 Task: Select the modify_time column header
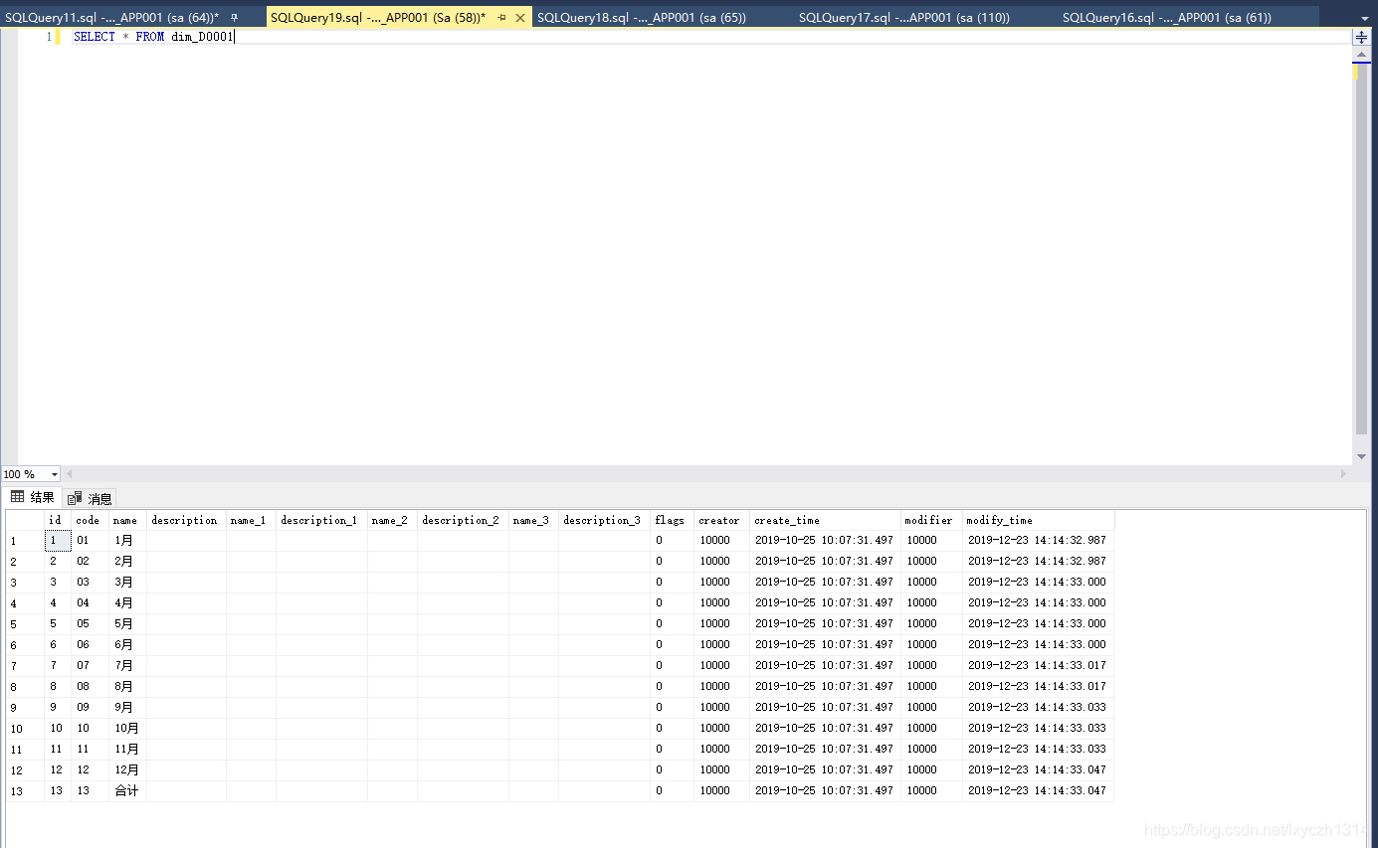(1038, 520)
